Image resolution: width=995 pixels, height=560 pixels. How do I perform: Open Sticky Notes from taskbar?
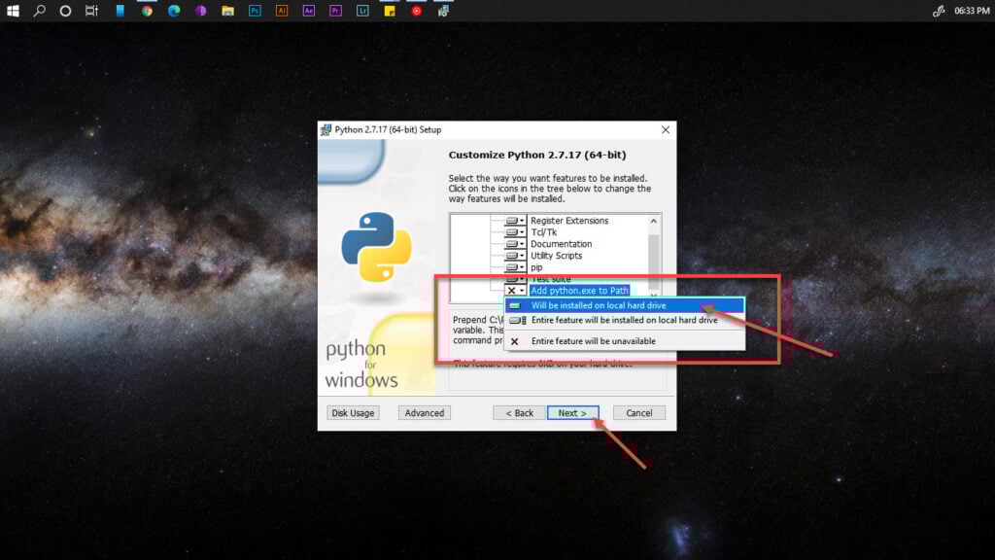tap(390, 11)
